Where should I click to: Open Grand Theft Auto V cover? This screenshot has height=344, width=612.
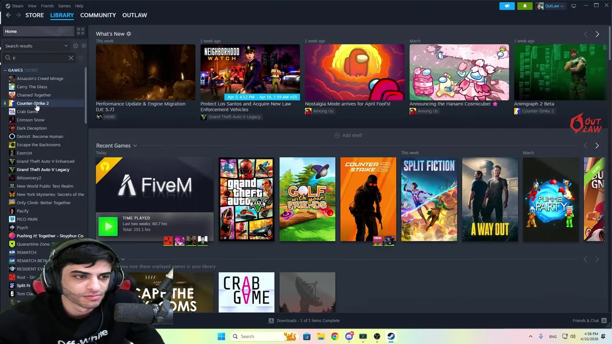247,199
